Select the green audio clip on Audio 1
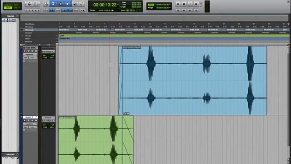 (x=96, y=140)
